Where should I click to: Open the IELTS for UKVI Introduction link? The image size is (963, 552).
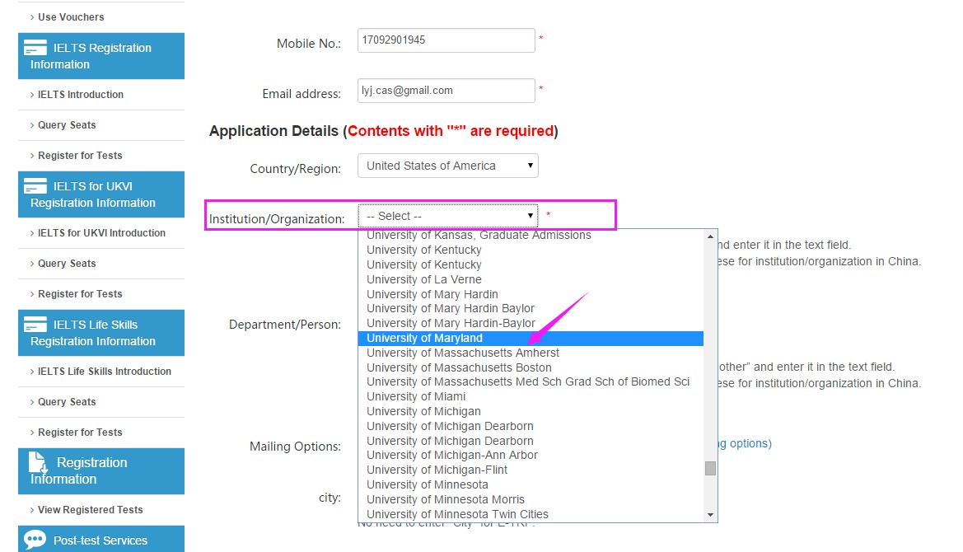pos(101,233)
